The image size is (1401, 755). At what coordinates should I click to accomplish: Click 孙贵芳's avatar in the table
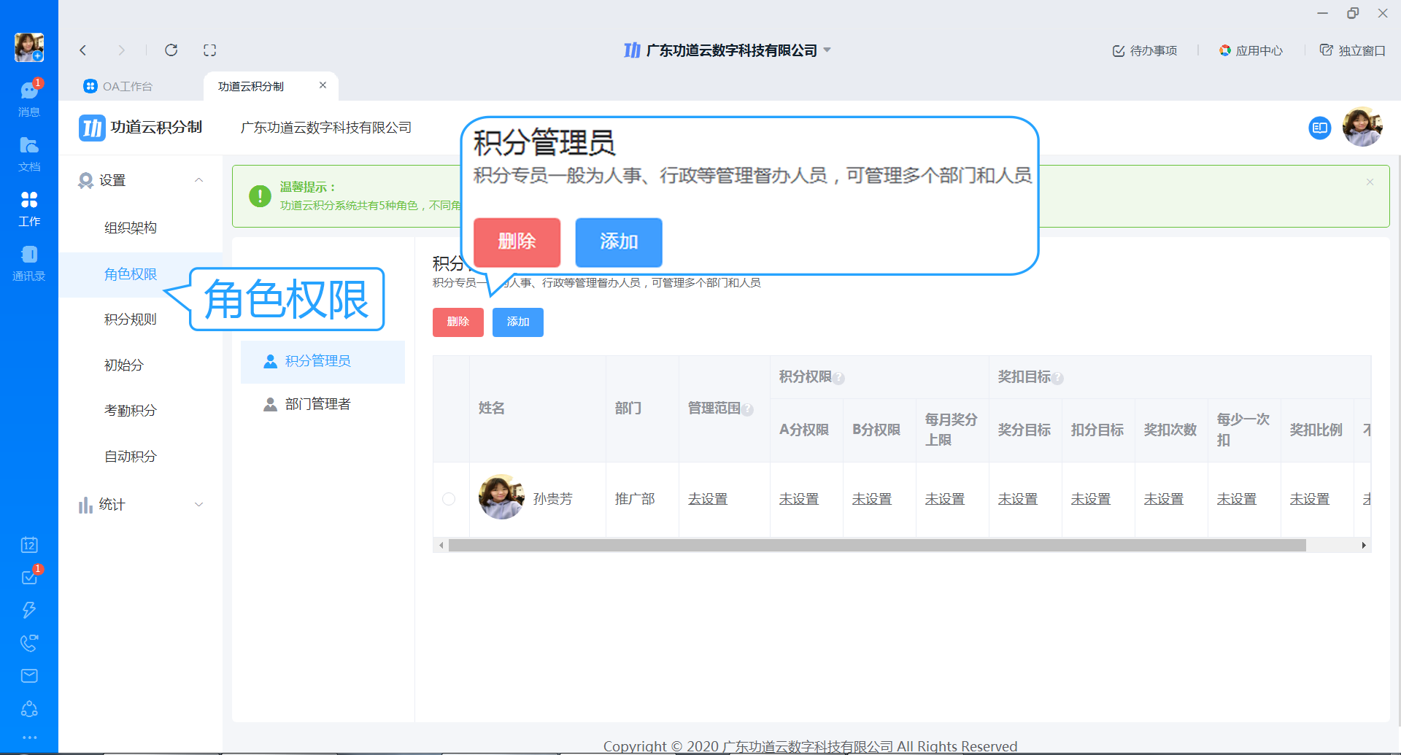click(x=501, y=497)
